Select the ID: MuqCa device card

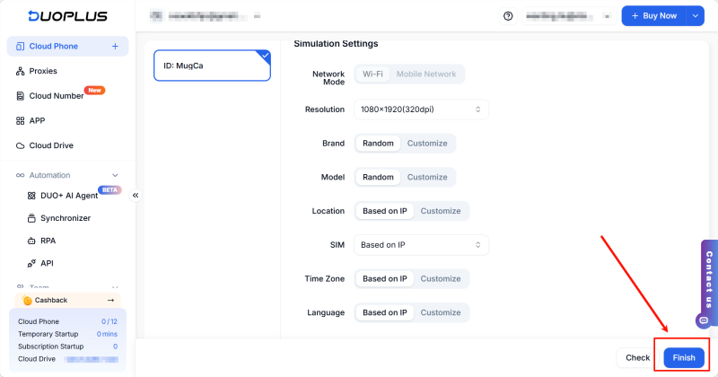pyautogui.click(x=212, y=66)
